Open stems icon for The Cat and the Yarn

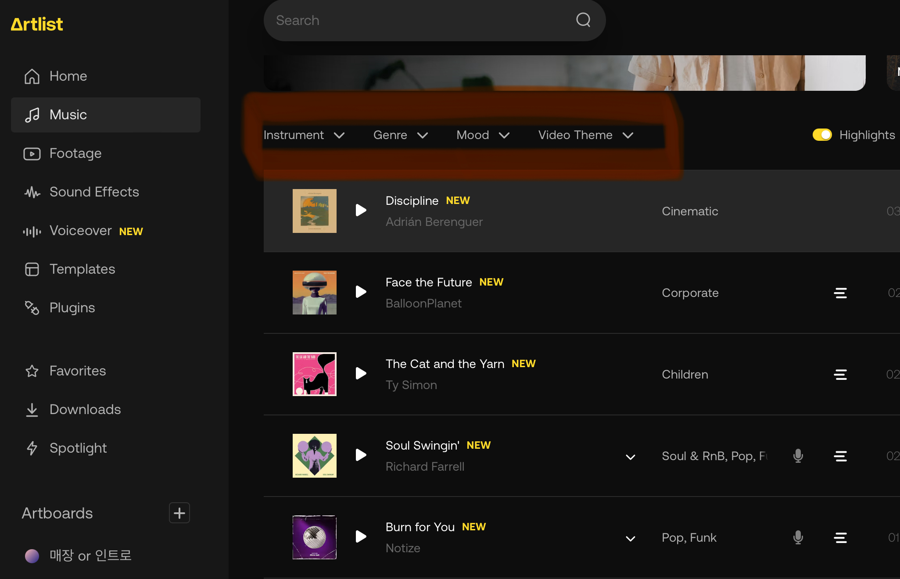pos(840,375)
